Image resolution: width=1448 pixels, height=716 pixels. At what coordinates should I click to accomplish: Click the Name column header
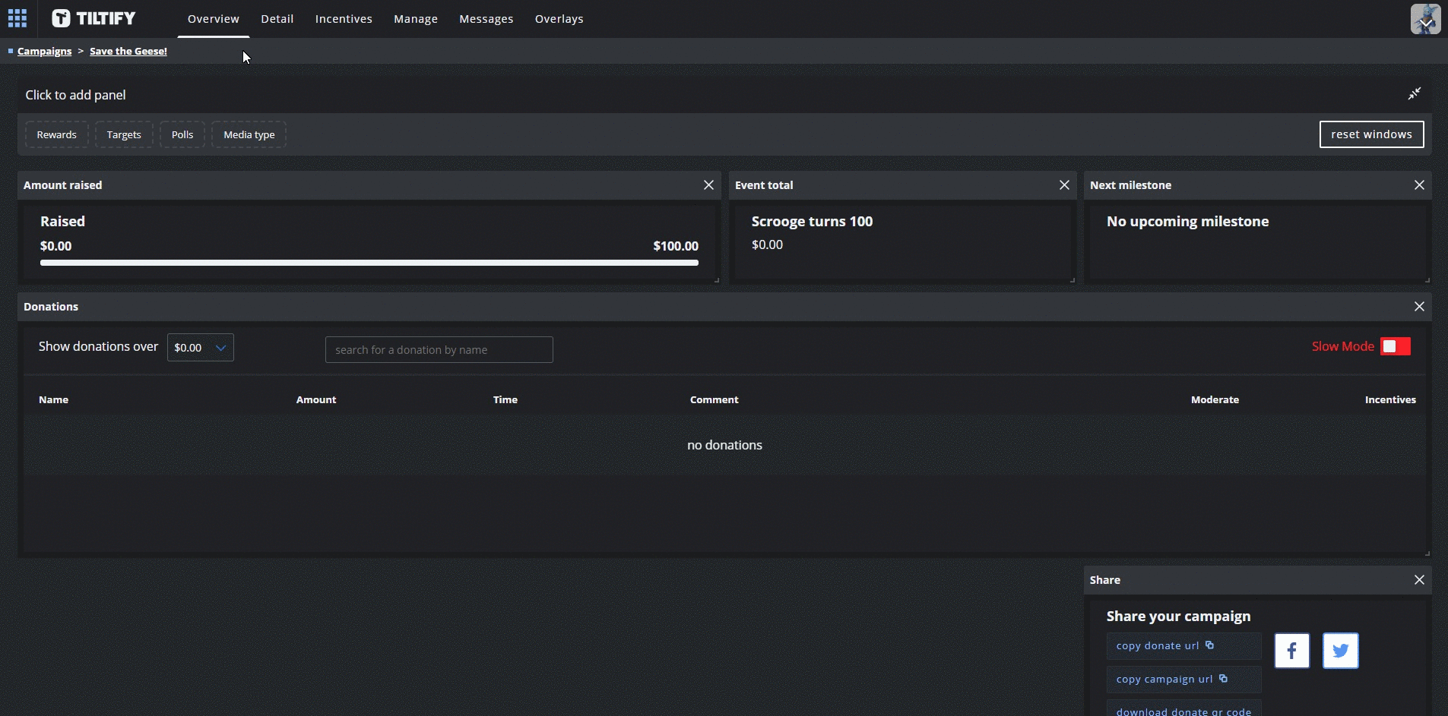pos(54,399)
